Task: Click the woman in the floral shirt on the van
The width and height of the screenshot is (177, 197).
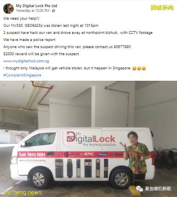Action: click(136, 154)
